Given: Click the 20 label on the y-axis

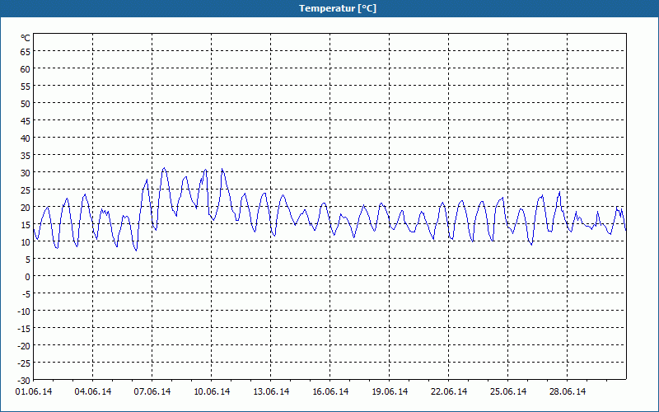Looking at the screenshot, I should (26, 208).
